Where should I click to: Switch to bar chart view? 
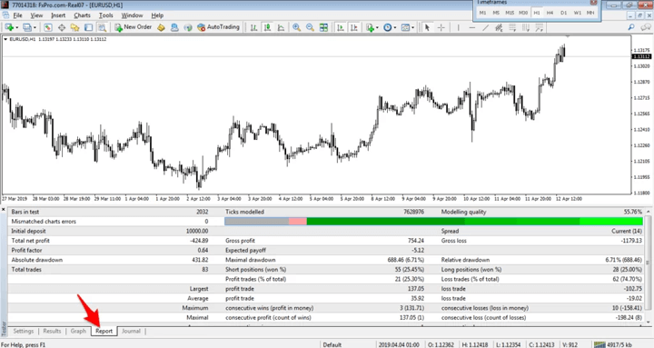(253, 27)
